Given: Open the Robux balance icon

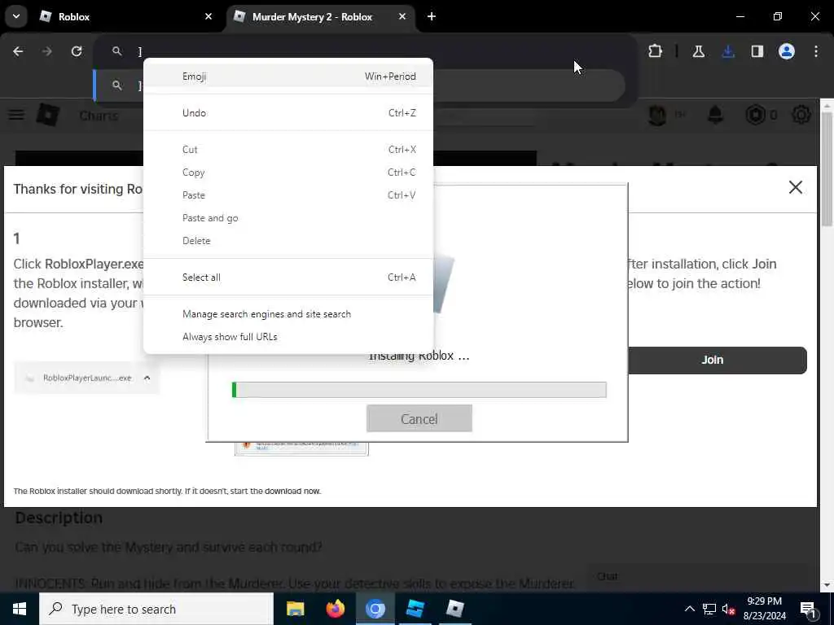Looking at the screenshot, I should (x=755, y=115).
